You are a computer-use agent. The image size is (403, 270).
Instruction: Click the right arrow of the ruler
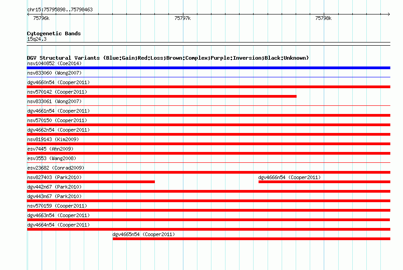[x=389, y=14]
